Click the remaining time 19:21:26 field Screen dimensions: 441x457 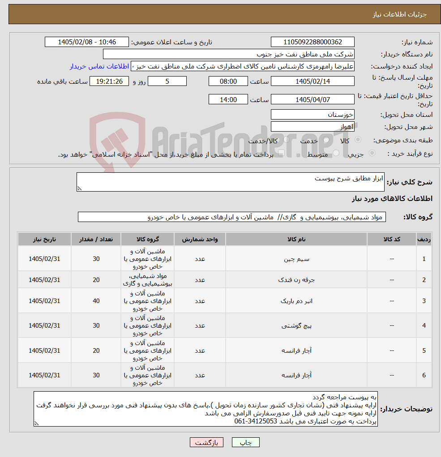(109, 81)
